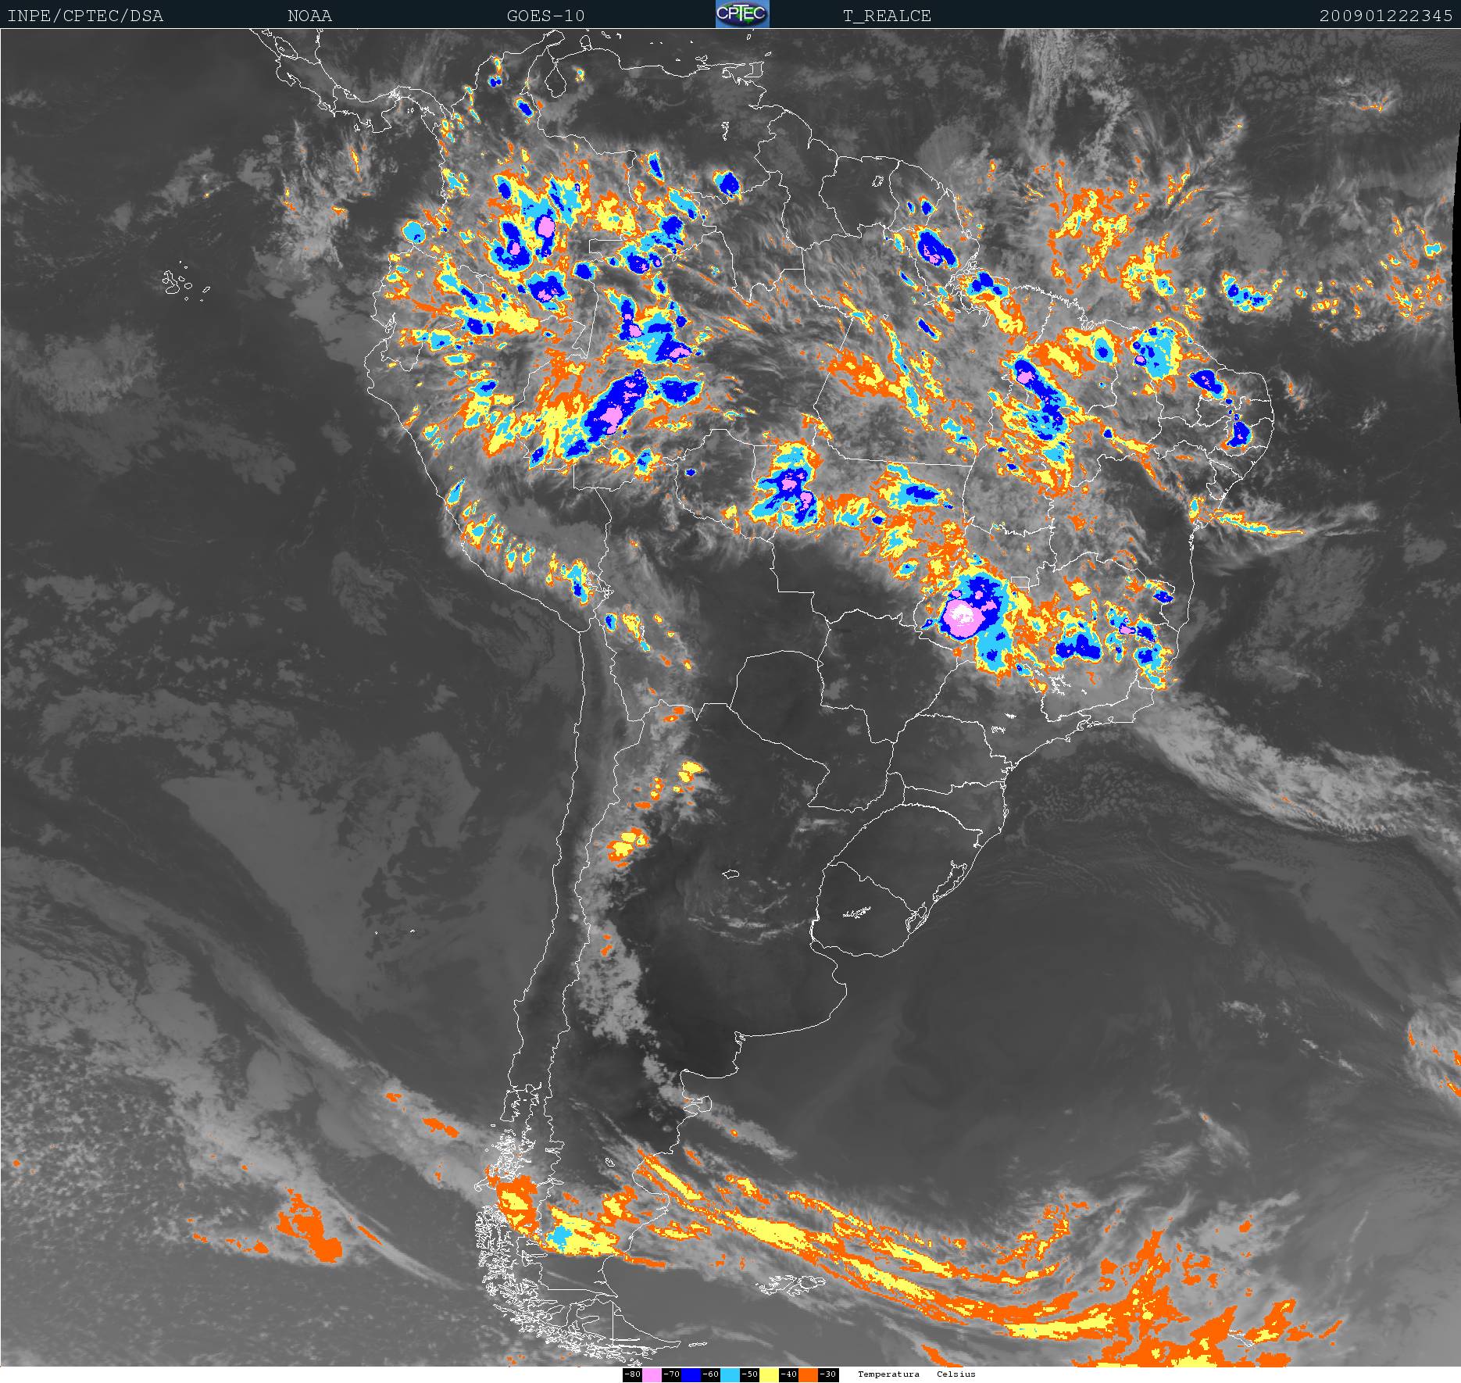Click the -30 legend value
The image size is (1461, 1383).
point(828,1374)
